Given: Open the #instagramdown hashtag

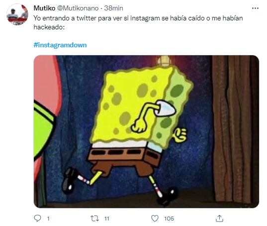Looking at the screenshot, I should click(x=60, y=45).
